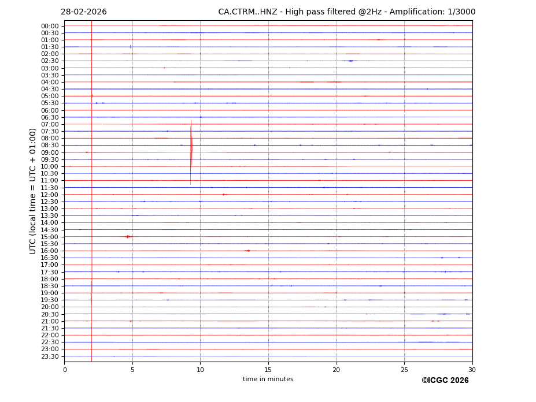The width and height of the screenshot is (536, 402).
Task: Click the red event on the 16:00 trace
Action: click(x=248, y=251)
